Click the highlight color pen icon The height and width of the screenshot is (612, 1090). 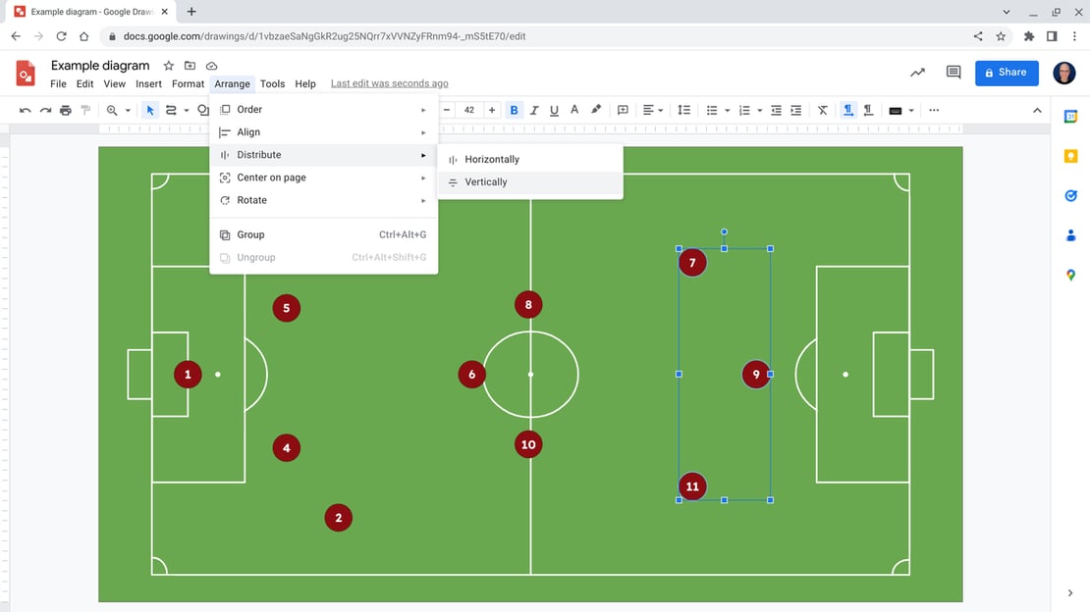pos(596,111)
